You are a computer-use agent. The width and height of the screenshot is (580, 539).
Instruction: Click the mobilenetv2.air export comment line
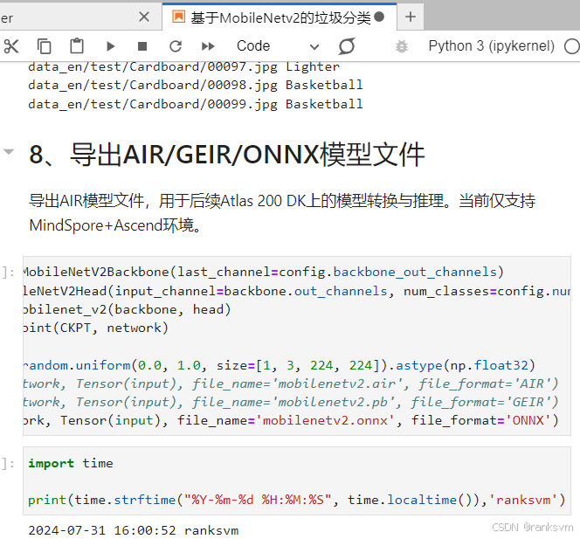click(x=290, y=384)
